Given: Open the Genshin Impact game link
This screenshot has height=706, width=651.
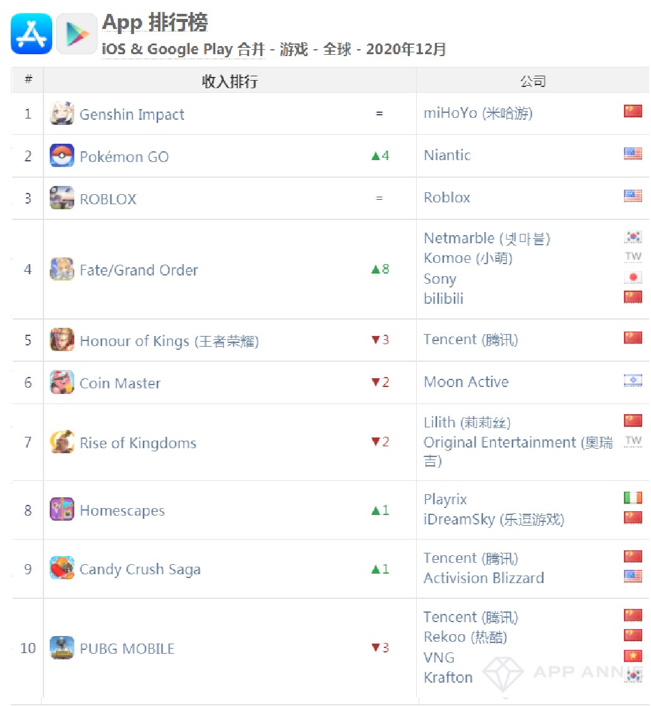Looking at the screenshot, I should click(x=132, y=114).
